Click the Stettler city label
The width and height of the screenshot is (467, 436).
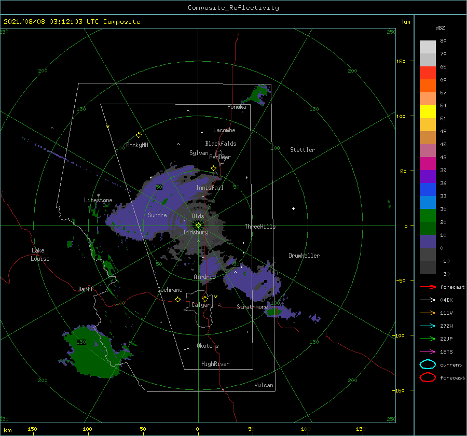pyautogui.click(x=303, y=150)
